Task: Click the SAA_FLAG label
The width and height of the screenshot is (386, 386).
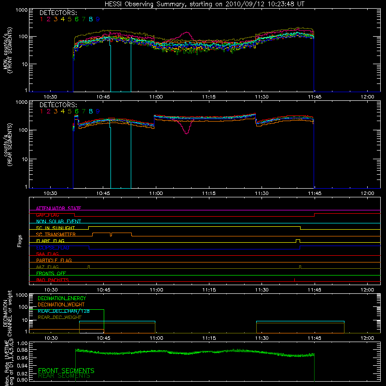Action: 47,254
